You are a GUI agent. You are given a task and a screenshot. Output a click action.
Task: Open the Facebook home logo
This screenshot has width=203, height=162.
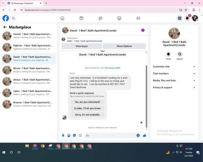point(6,18)
